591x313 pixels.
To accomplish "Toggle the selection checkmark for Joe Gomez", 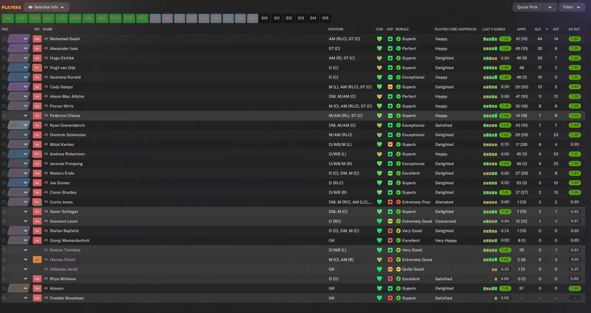I will point(4,183).
